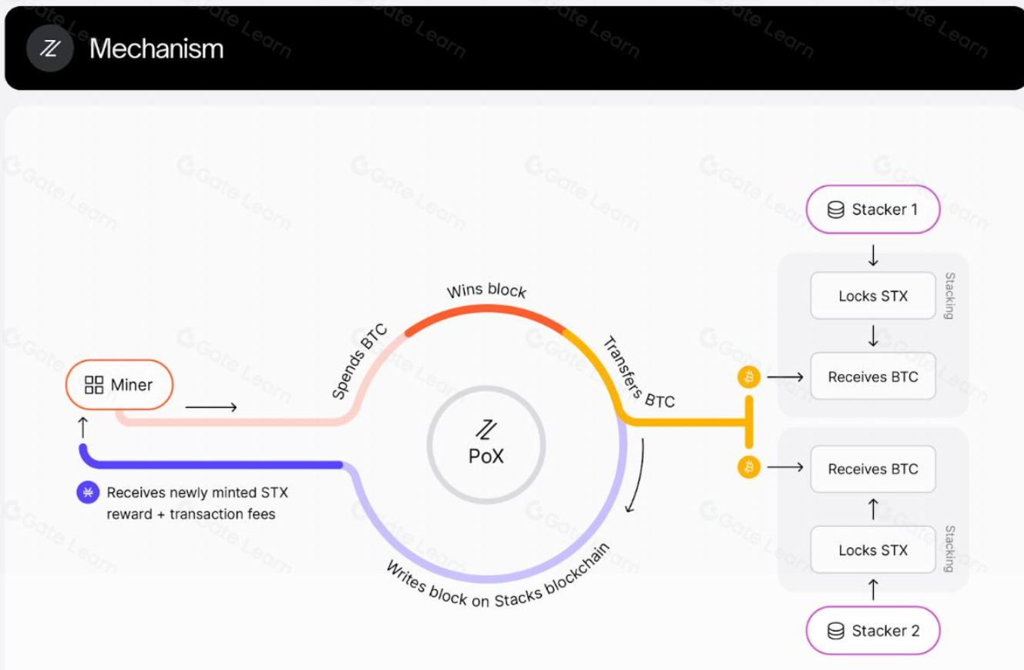Select the Locks STX box under Stacker 1
The height and width of the screenshot is (670, 1024).
(873, 296)
